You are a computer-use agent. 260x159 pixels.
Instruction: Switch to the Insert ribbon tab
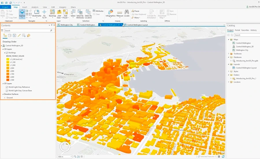point(25,7)
